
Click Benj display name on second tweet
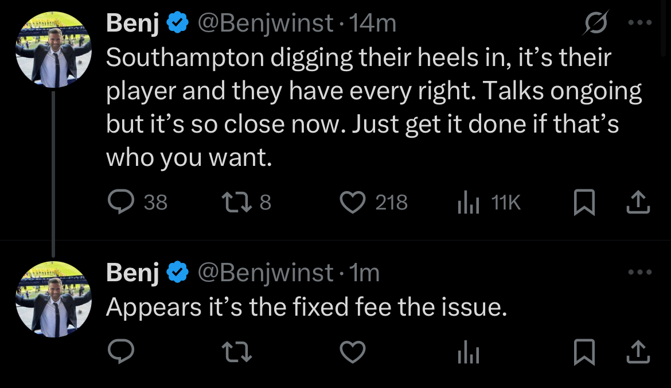click(x=132, y=273)
